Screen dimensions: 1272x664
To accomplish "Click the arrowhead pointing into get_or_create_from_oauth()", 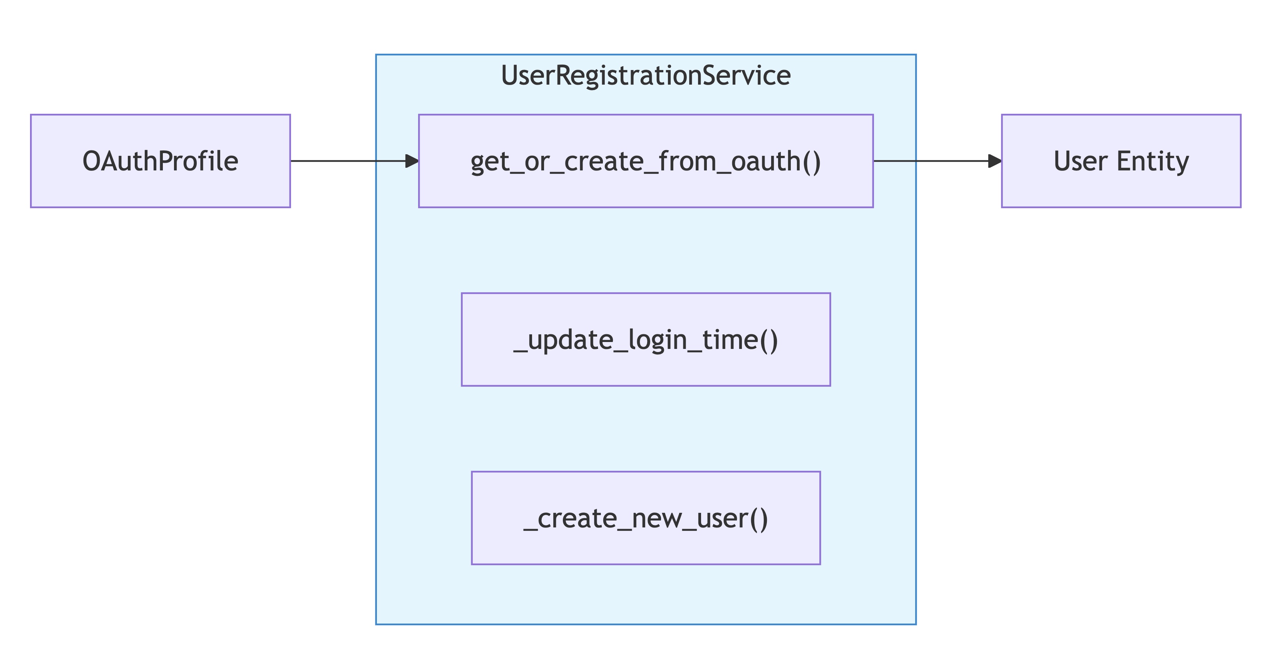I will (412, 161).
